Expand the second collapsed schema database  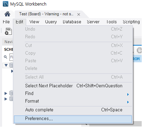click(6, 93)
